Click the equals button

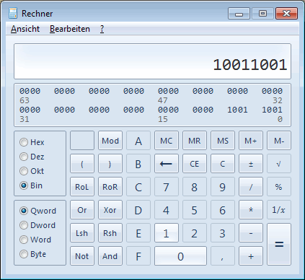pos(279,245)
